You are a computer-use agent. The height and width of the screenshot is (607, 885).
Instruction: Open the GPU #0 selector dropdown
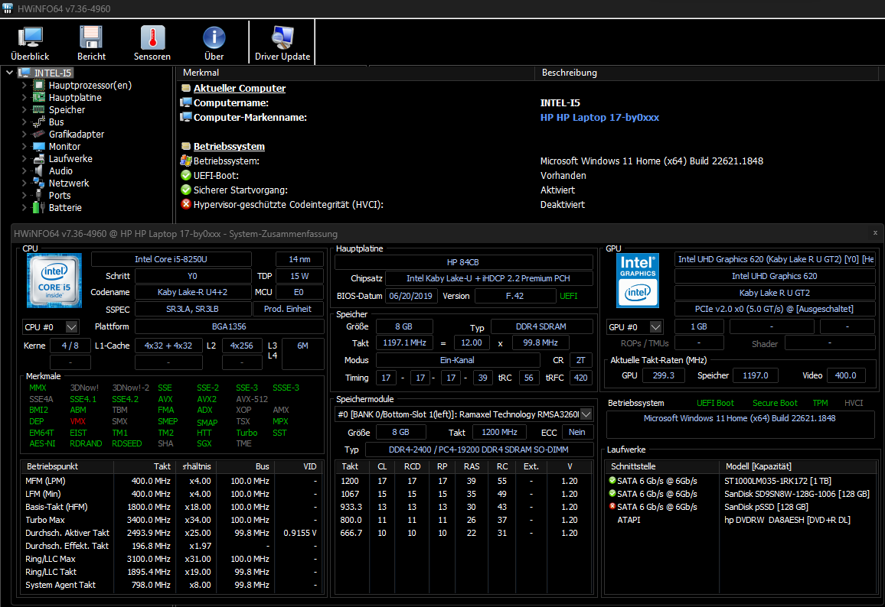(x=655, y=327)
